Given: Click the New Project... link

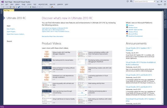Looking at the screenshot, I should point(11,29).
